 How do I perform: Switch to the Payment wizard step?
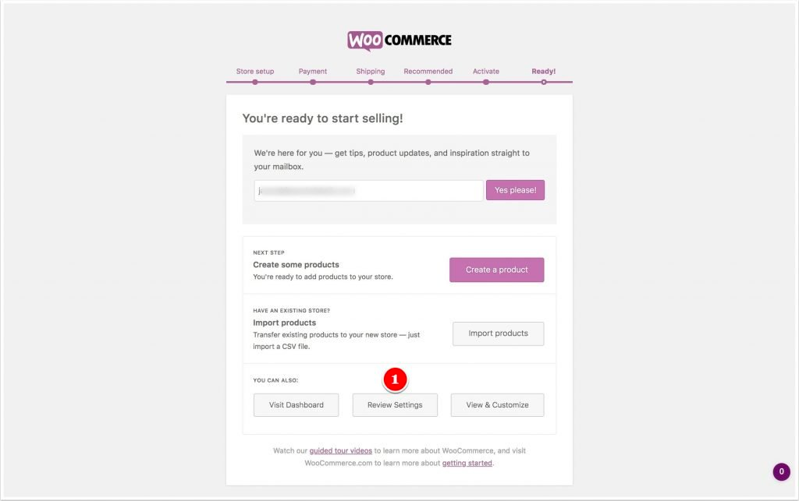pyautogui.click(x=313, y=71)
